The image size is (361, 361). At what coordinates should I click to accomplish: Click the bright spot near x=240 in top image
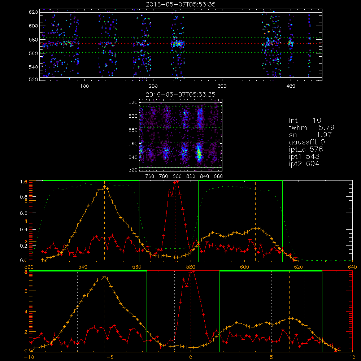(x=178, y=44)
